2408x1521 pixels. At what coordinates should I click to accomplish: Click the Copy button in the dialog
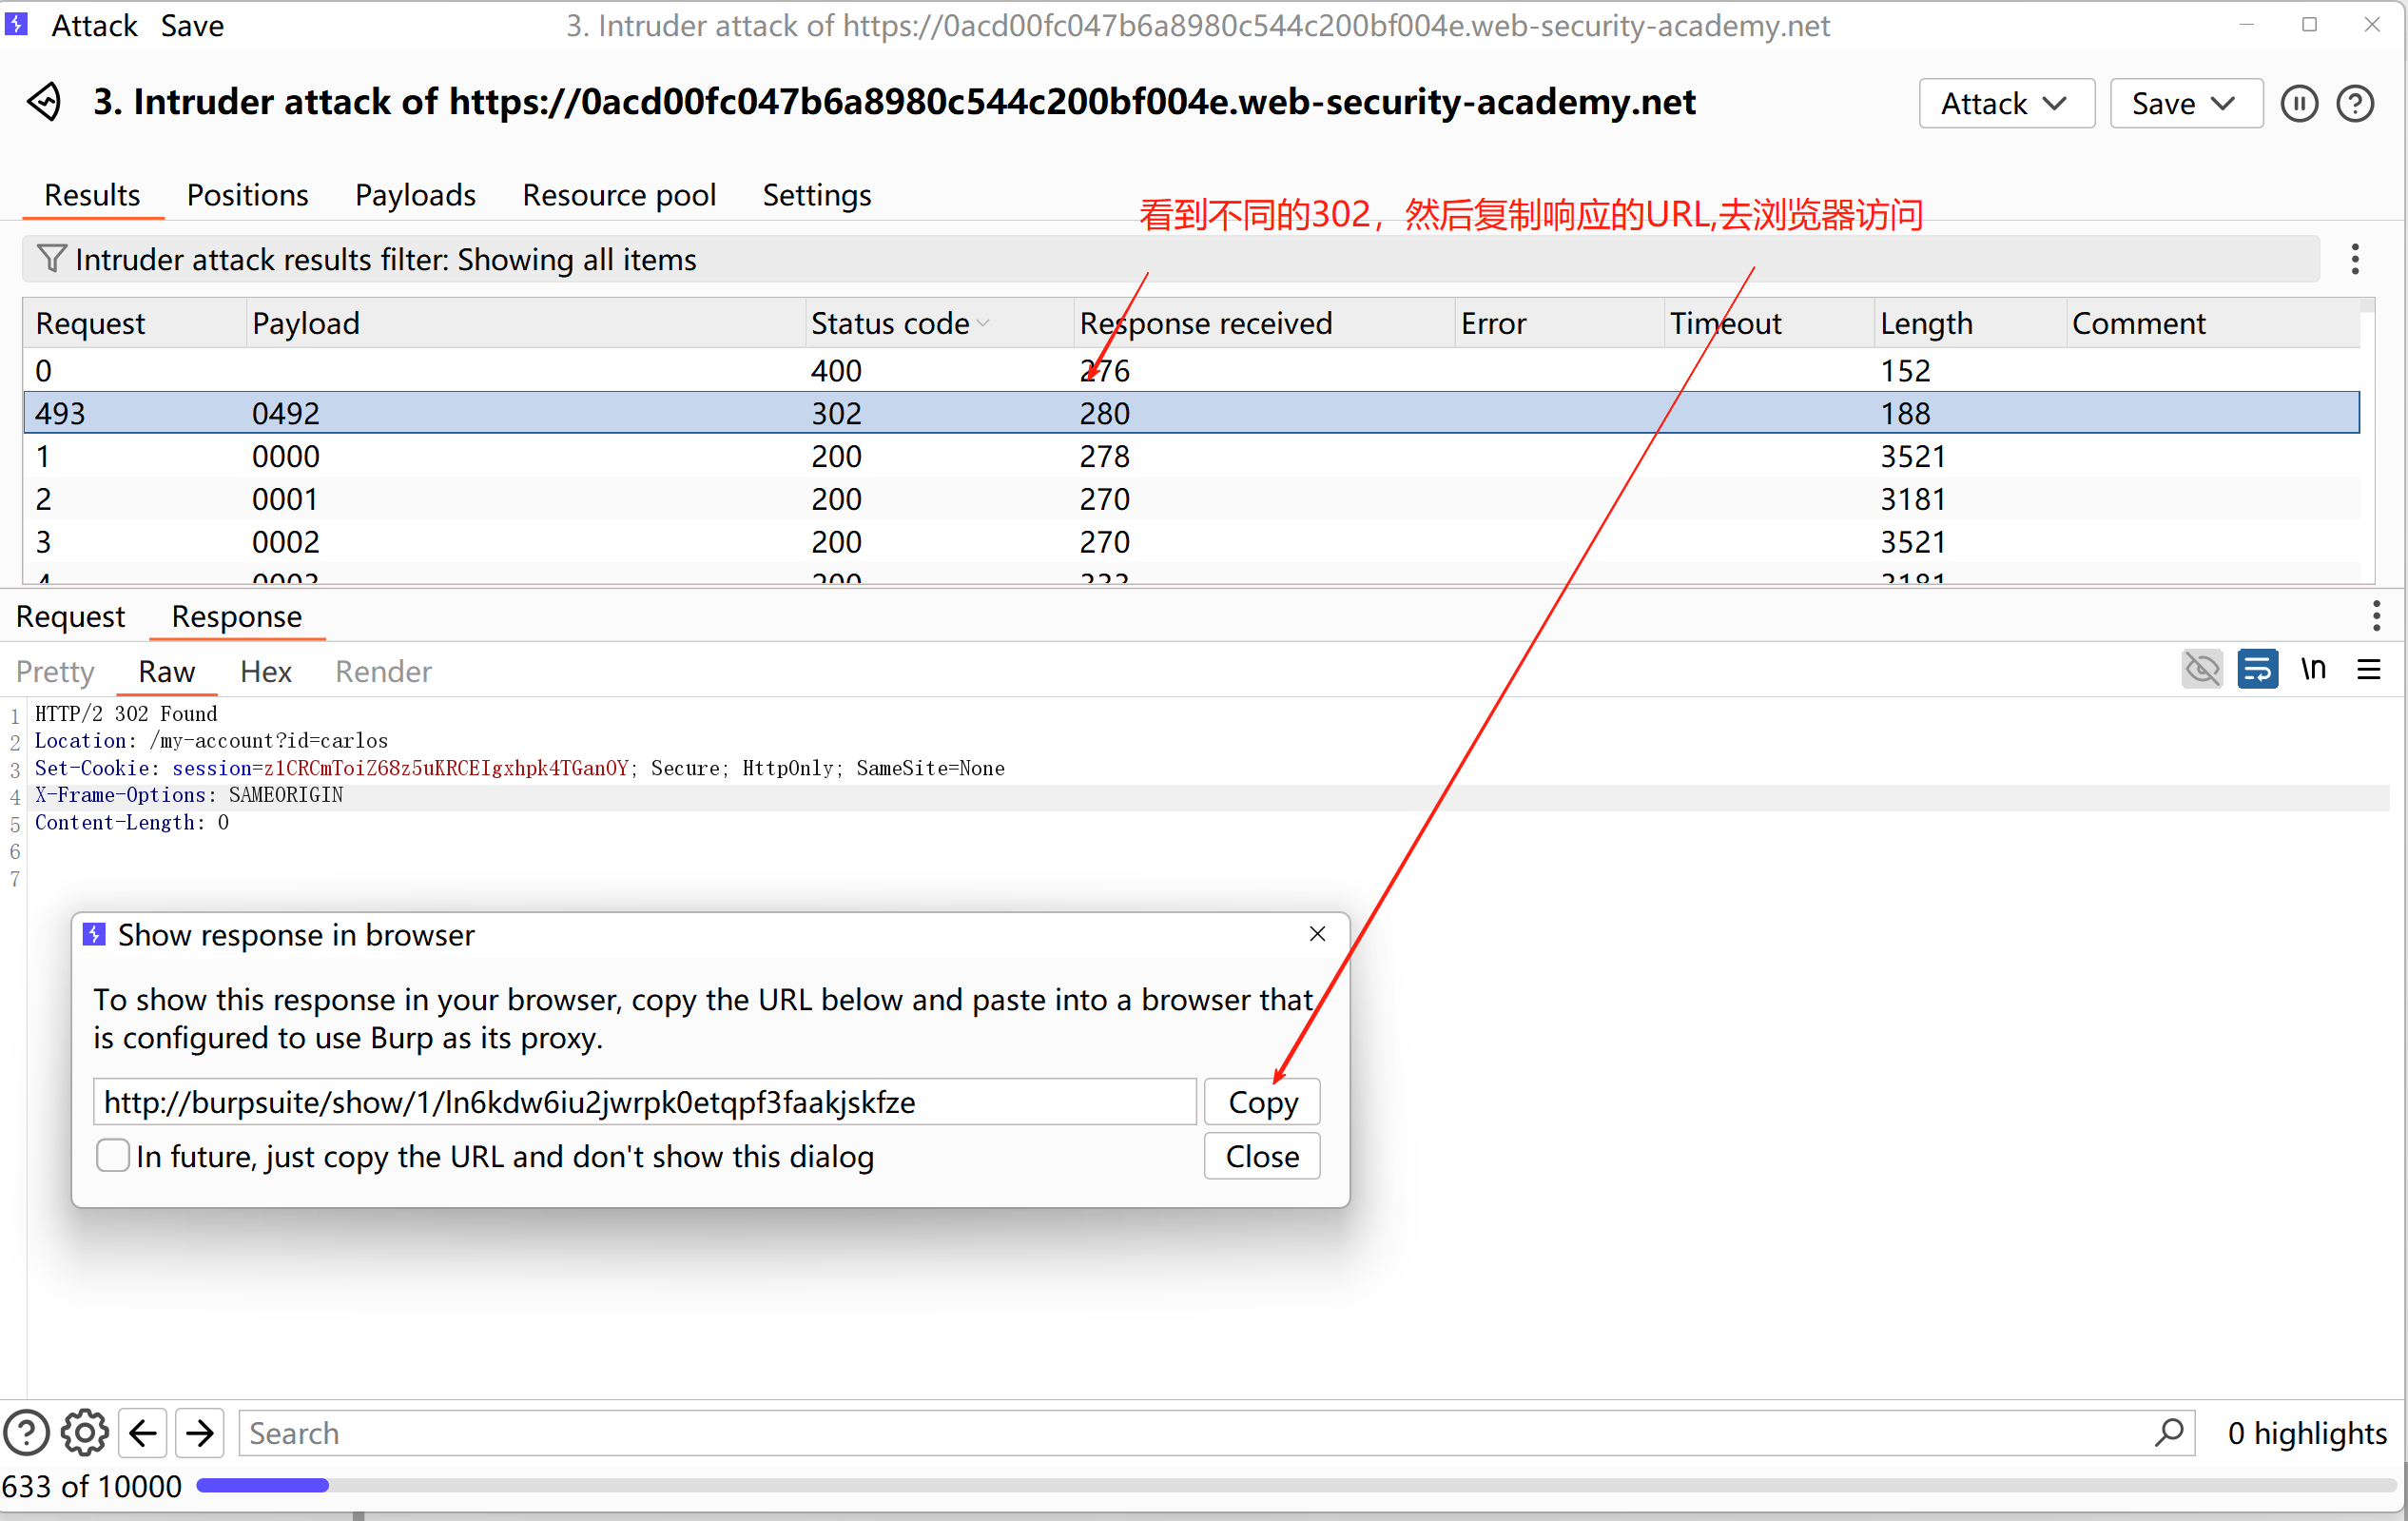[1262, 1102]
